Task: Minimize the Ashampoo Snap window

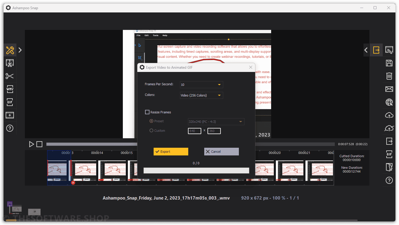Action: point(361,8)
